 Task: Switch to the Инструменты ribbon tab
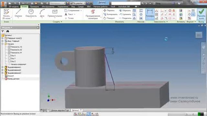(48, 6)
